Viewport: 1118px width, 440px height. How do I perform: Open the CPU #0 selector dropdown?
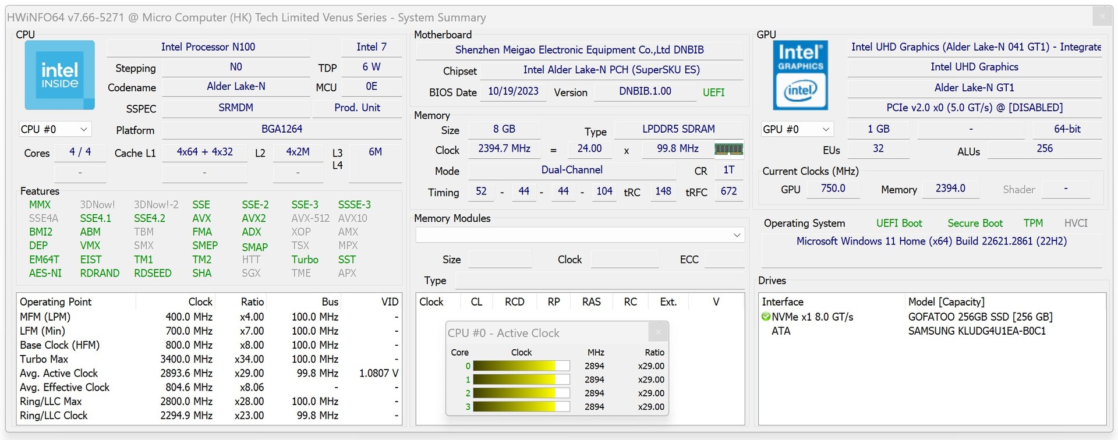coord(55,129)
